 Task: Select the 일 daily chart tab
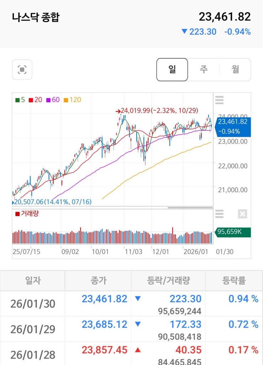(172, 70)
